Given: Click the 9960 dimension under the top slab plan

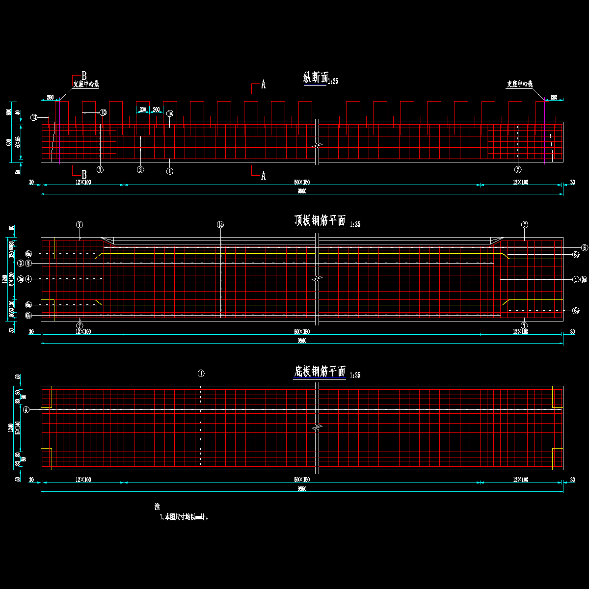Looking at the screenshot, I should [x=302, y=341].
